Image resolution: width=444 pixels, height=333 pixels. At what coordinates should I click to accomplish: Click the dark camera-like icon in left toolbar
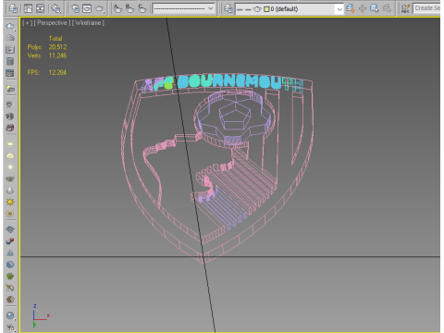10,117
